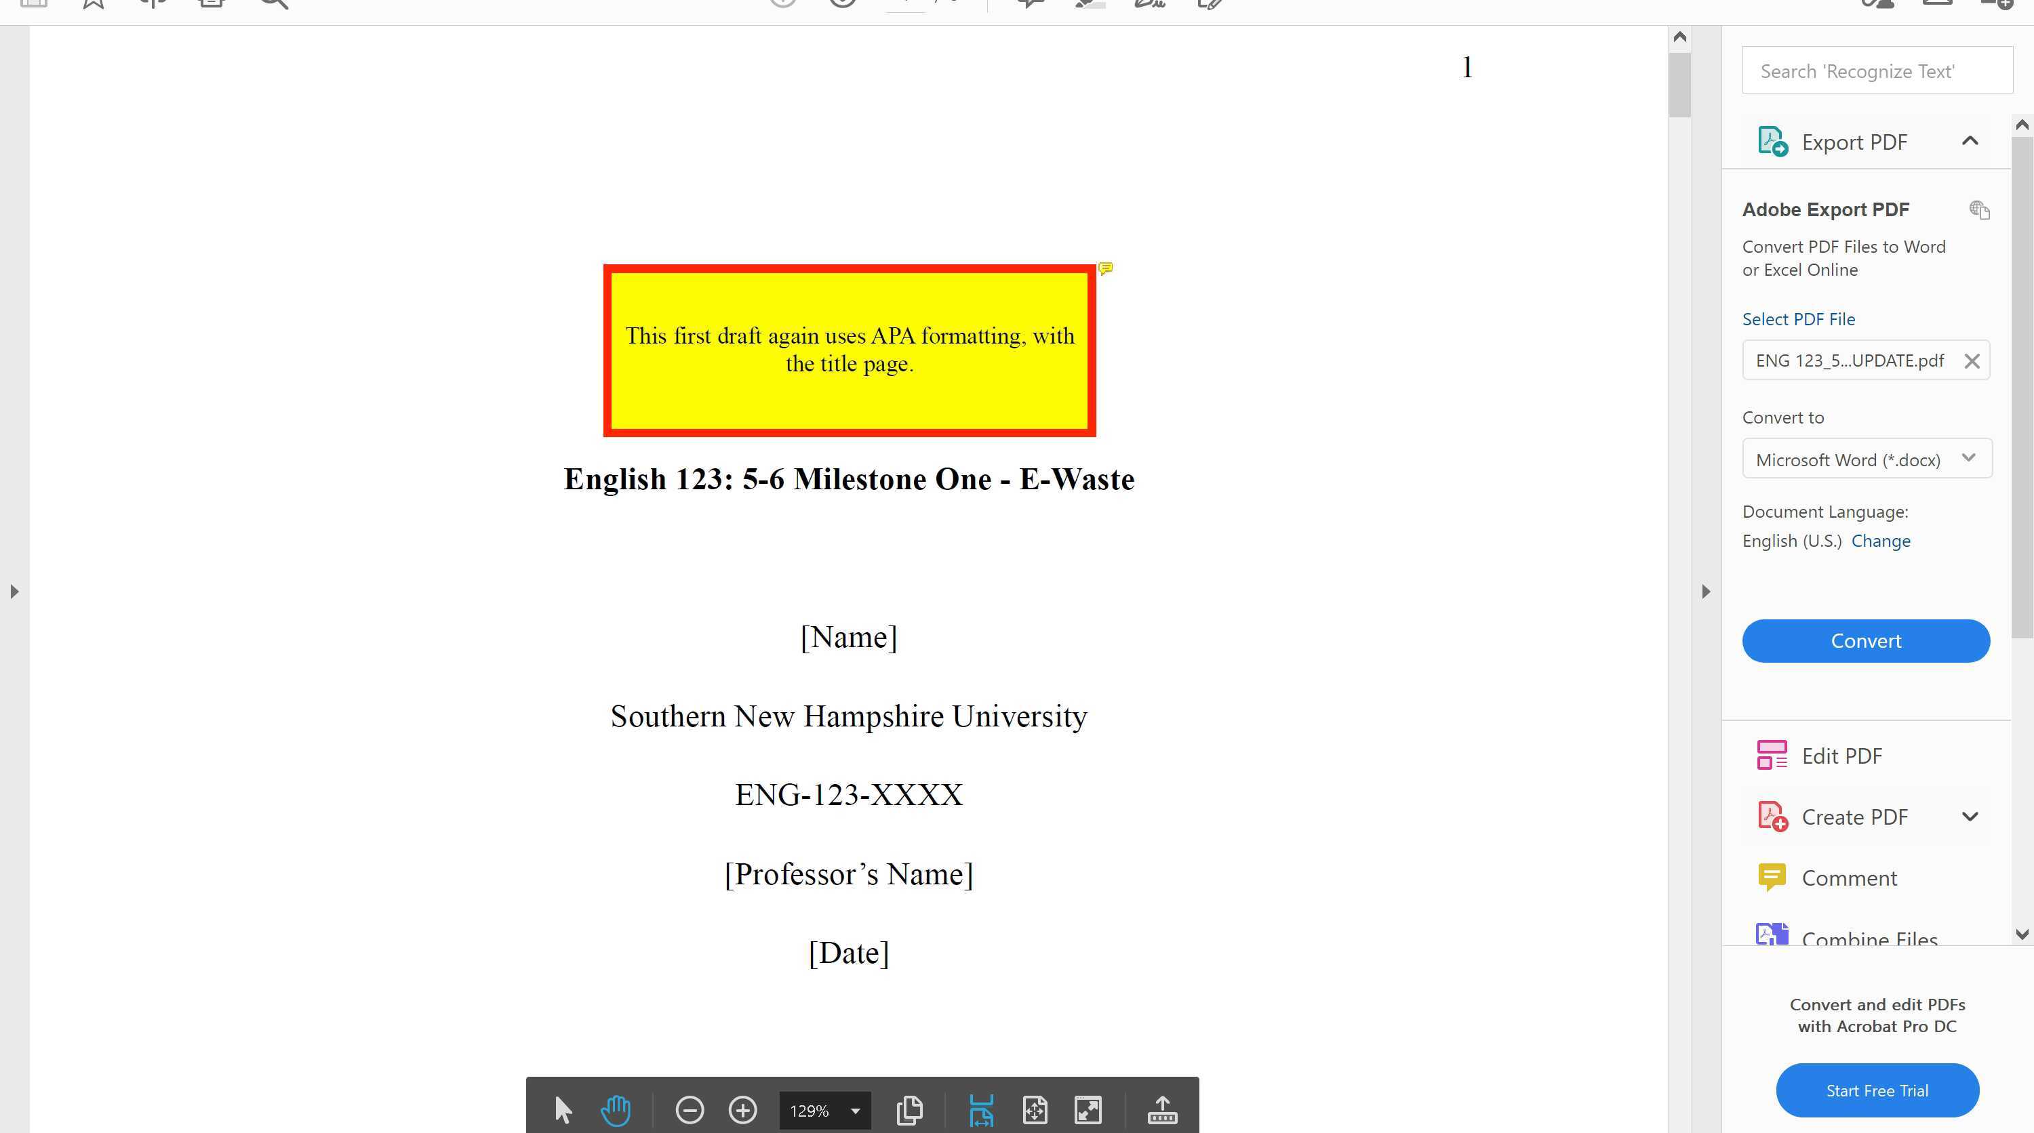Open the Convert to format dropdown
The image size is (2034, 1133).
point(1968,458)
